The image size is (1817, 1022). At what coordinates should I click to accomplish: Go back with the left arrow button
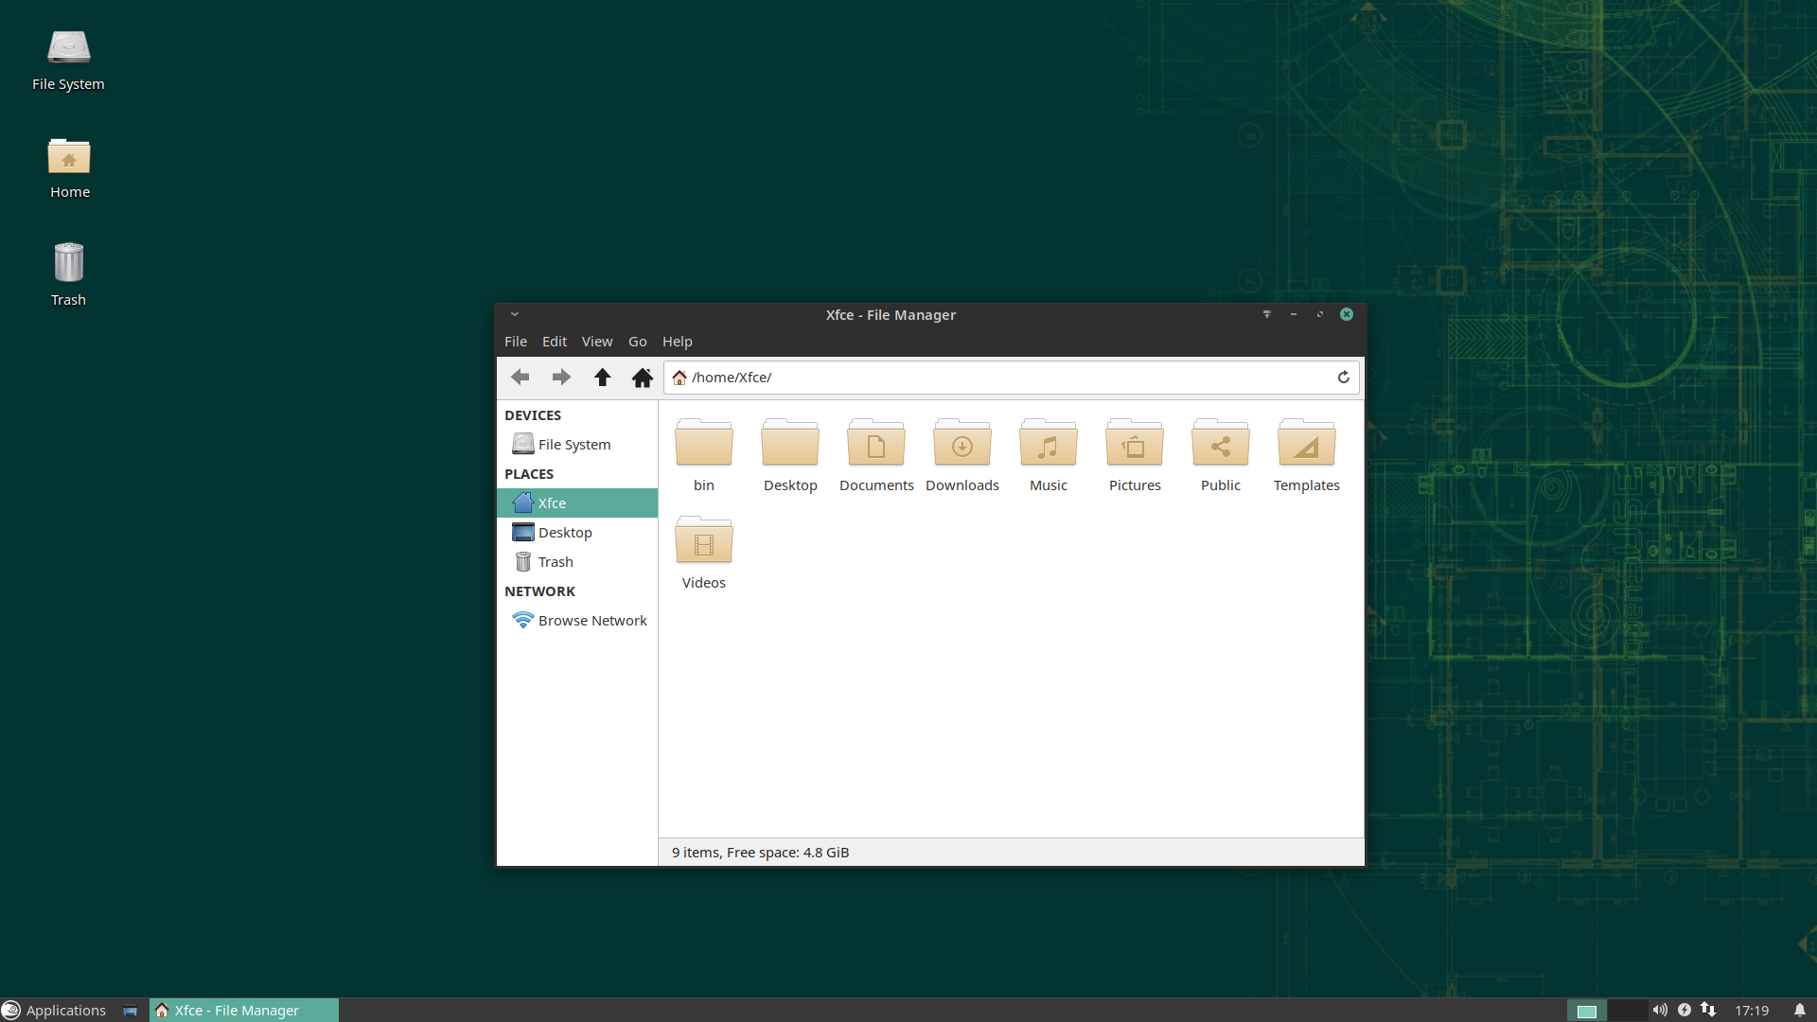point(520,378)
